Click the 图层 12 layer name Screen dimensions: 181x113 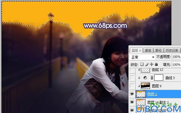(x=158, y=70)
